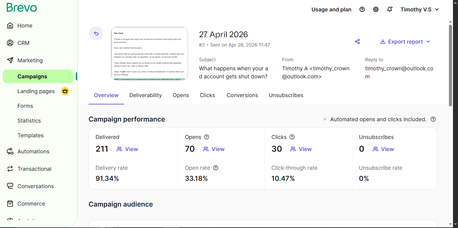Viewport: 458px width, 228px height.
Task: Click the info icon next to Clicks
Action: click(x=292, y=137)
